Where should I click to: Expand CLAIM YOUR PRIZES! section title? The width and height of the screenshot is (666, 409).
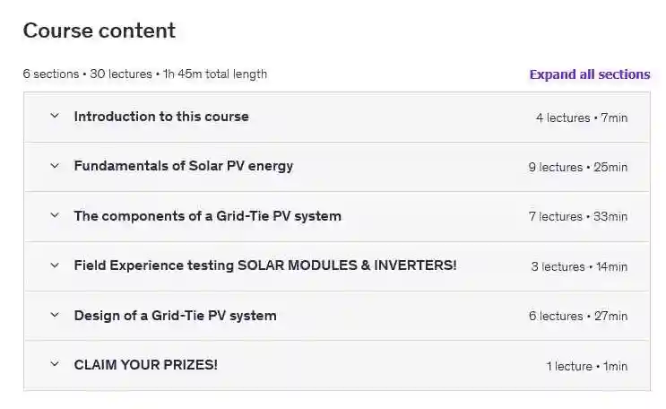pyautogui.click(x=145, y=365)
